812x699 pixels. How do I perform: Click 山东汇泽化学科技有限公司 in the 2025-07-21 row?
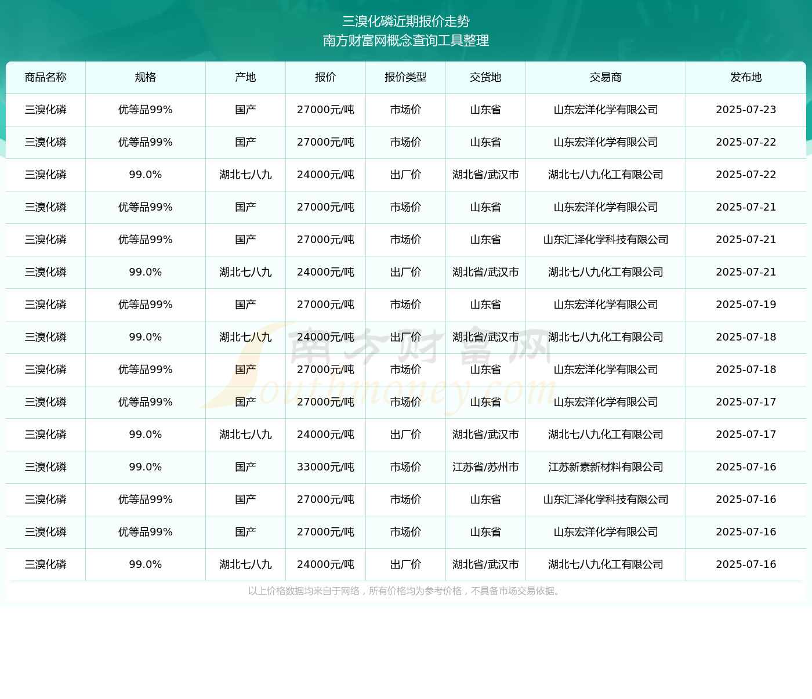coord(606,240)
